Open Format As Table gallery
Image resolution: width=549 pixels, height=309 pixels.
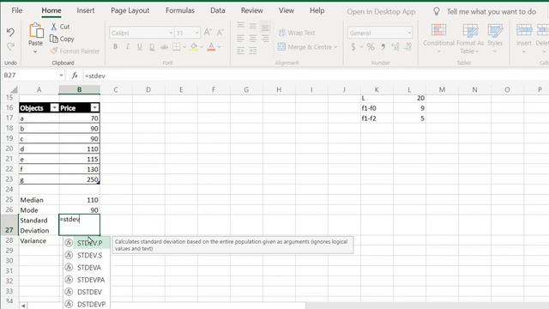(x=470, y=38)
